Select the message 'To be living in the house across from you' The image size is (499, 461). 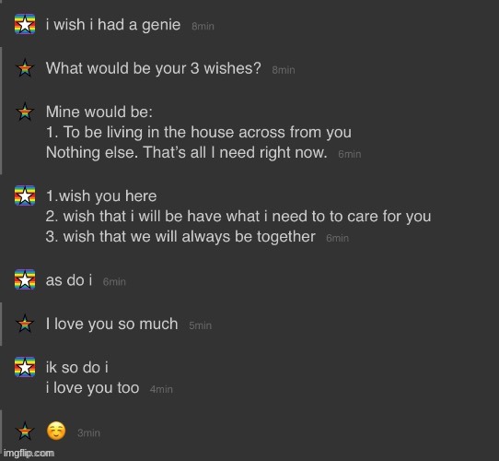pyautogui.click(x=207, y=132)
